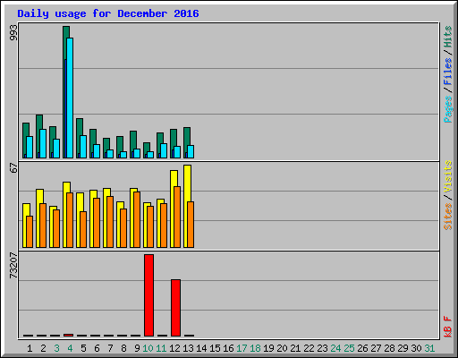Click the "Daily usage for December 2016" title
The image size is (458, 358).
108,13
